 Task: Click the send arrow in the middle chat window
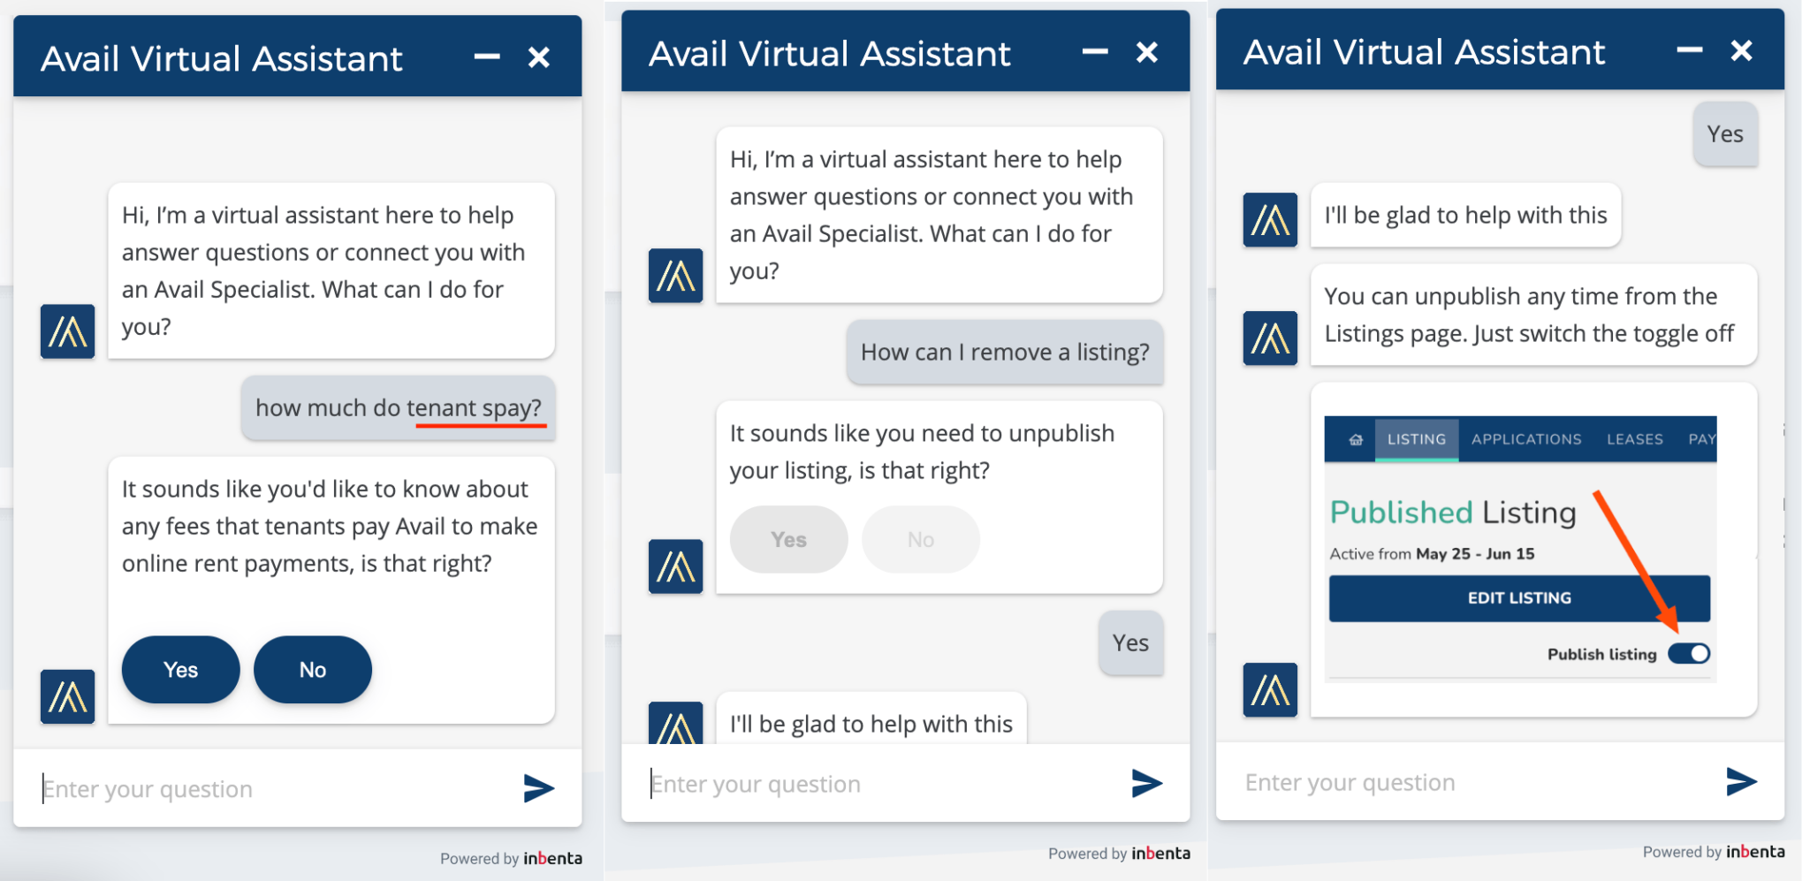click(x=1146, y=783)
